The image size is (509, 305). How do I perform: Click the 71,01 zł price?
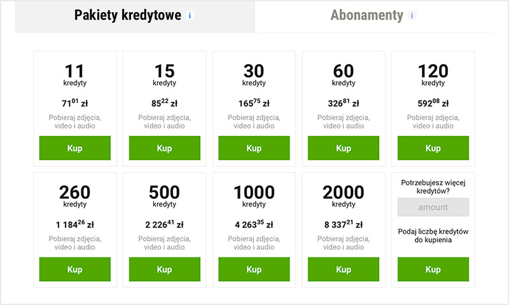(x=75, y=102)
